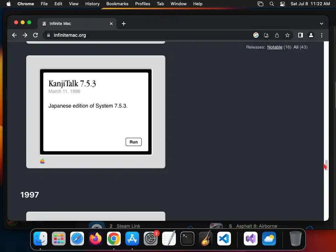Select the Infinite Mac tab
Viewport: 336px width, 252px height.
click(77, 24)
